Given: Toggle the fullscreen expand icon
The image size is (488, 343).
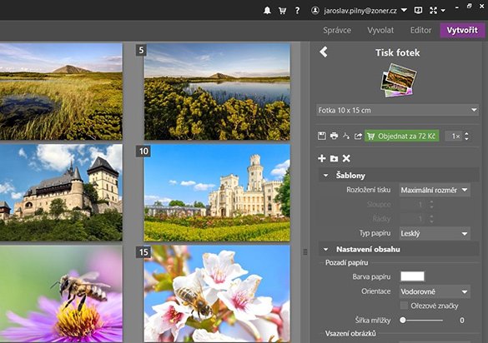Looking at the screenshot, I should [433, 11].
